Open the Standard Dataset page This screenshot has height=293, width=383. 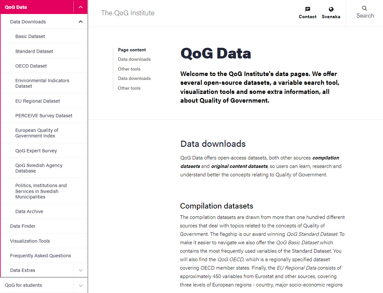point(34,51)
